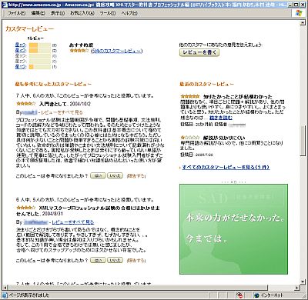Click the vertical scrollbar up arrow
Screen dimensions: 308x300
click(303, 23)
